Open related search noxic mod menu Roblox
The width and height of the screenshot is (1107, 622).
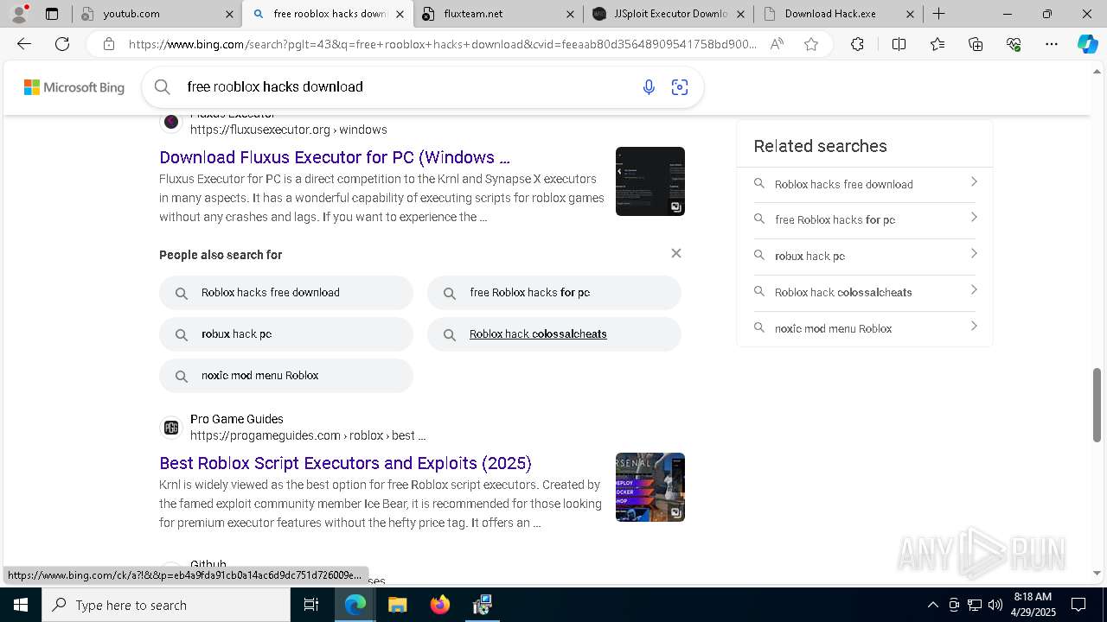[865, 328]
